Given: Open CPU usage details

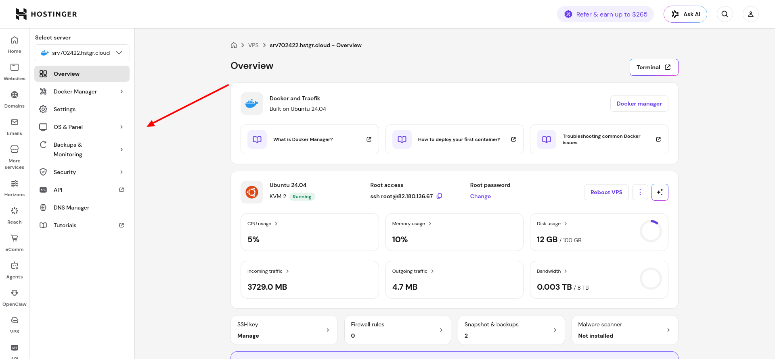Looking at the screenshot, I should [x=262, y=224].
